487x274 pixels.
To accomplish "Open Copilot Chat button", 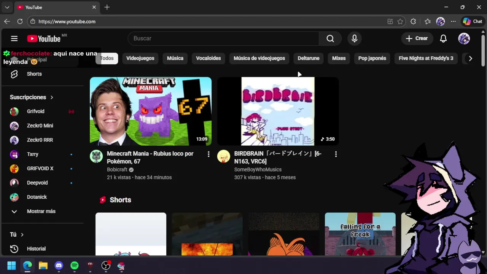I will coord(473,21).
